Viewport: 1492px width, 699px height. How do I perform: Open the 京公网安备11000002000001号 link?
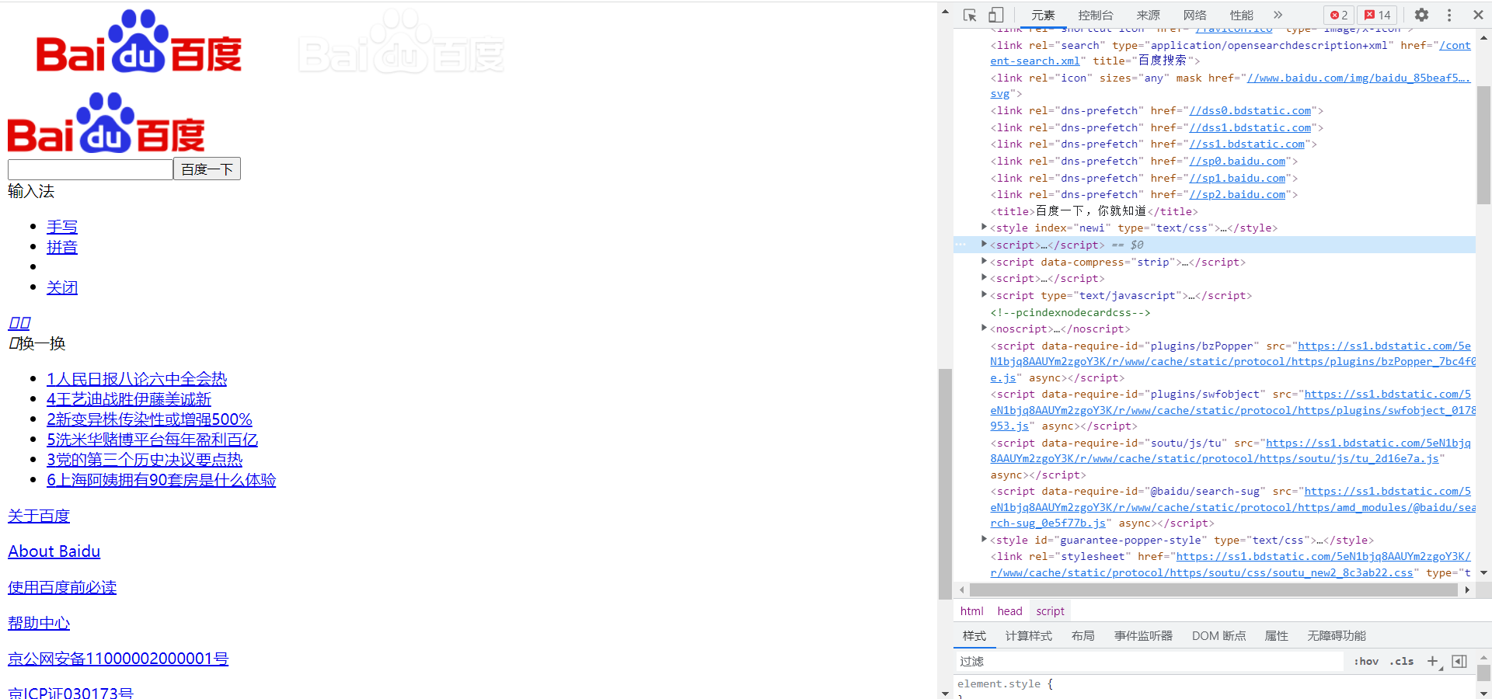click(118, 659)
